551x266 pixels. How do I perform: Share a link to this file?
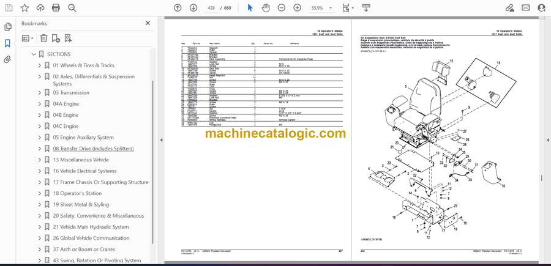(509, 8)
